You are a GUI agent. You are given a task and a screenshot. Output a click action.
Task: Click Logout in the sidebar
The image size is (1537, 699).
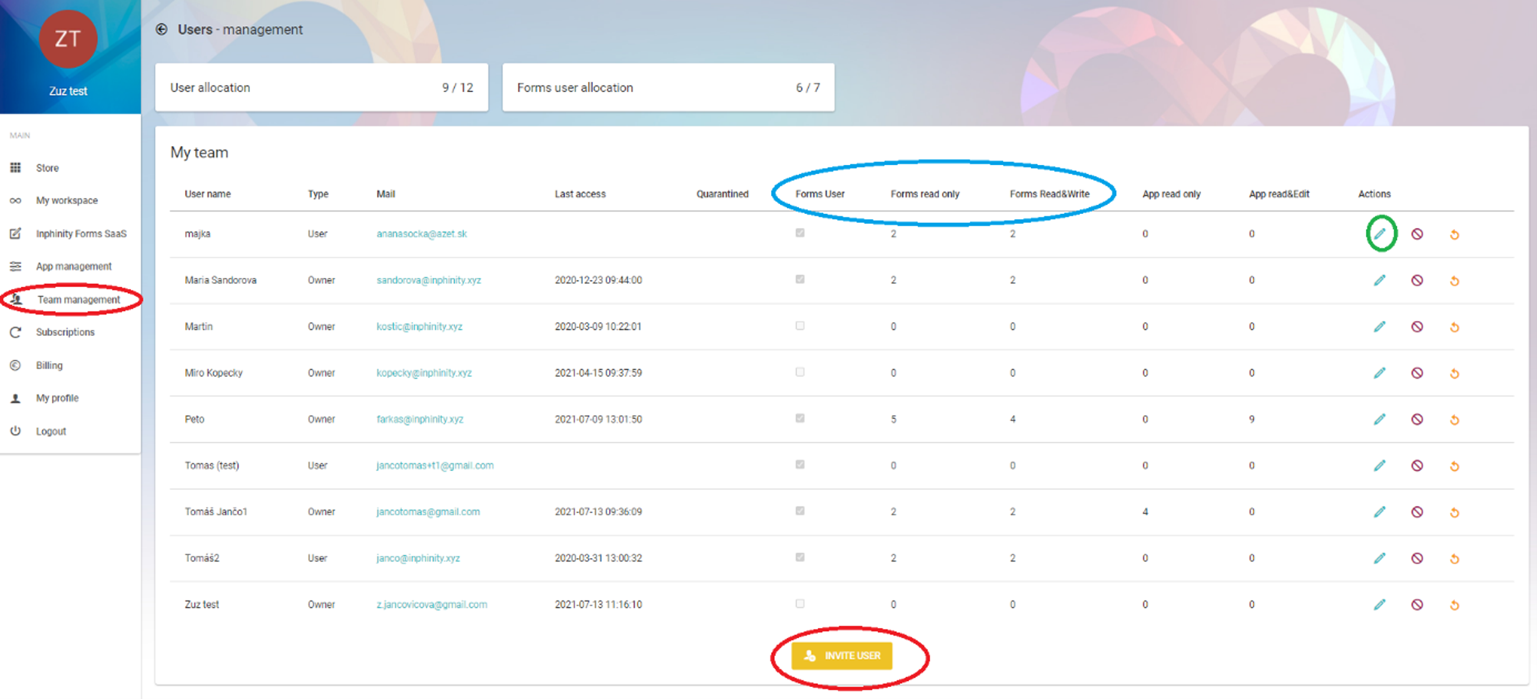point(51,431)
